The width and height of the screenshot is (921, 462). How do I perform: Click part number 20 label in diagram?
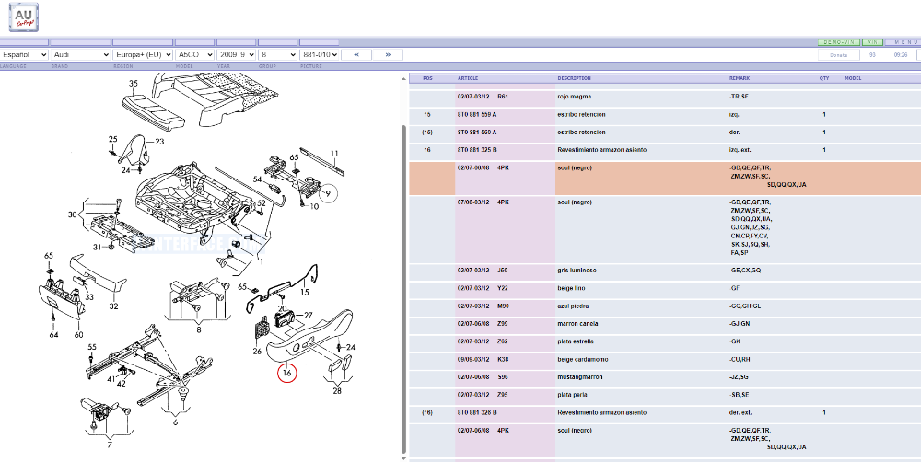[283, 309]
